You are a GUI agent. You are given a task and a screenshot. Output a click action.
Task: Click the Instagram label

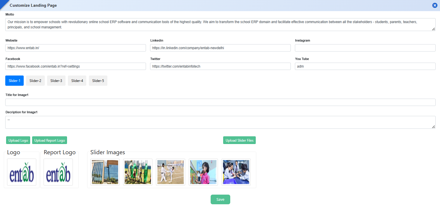(302, 40)
